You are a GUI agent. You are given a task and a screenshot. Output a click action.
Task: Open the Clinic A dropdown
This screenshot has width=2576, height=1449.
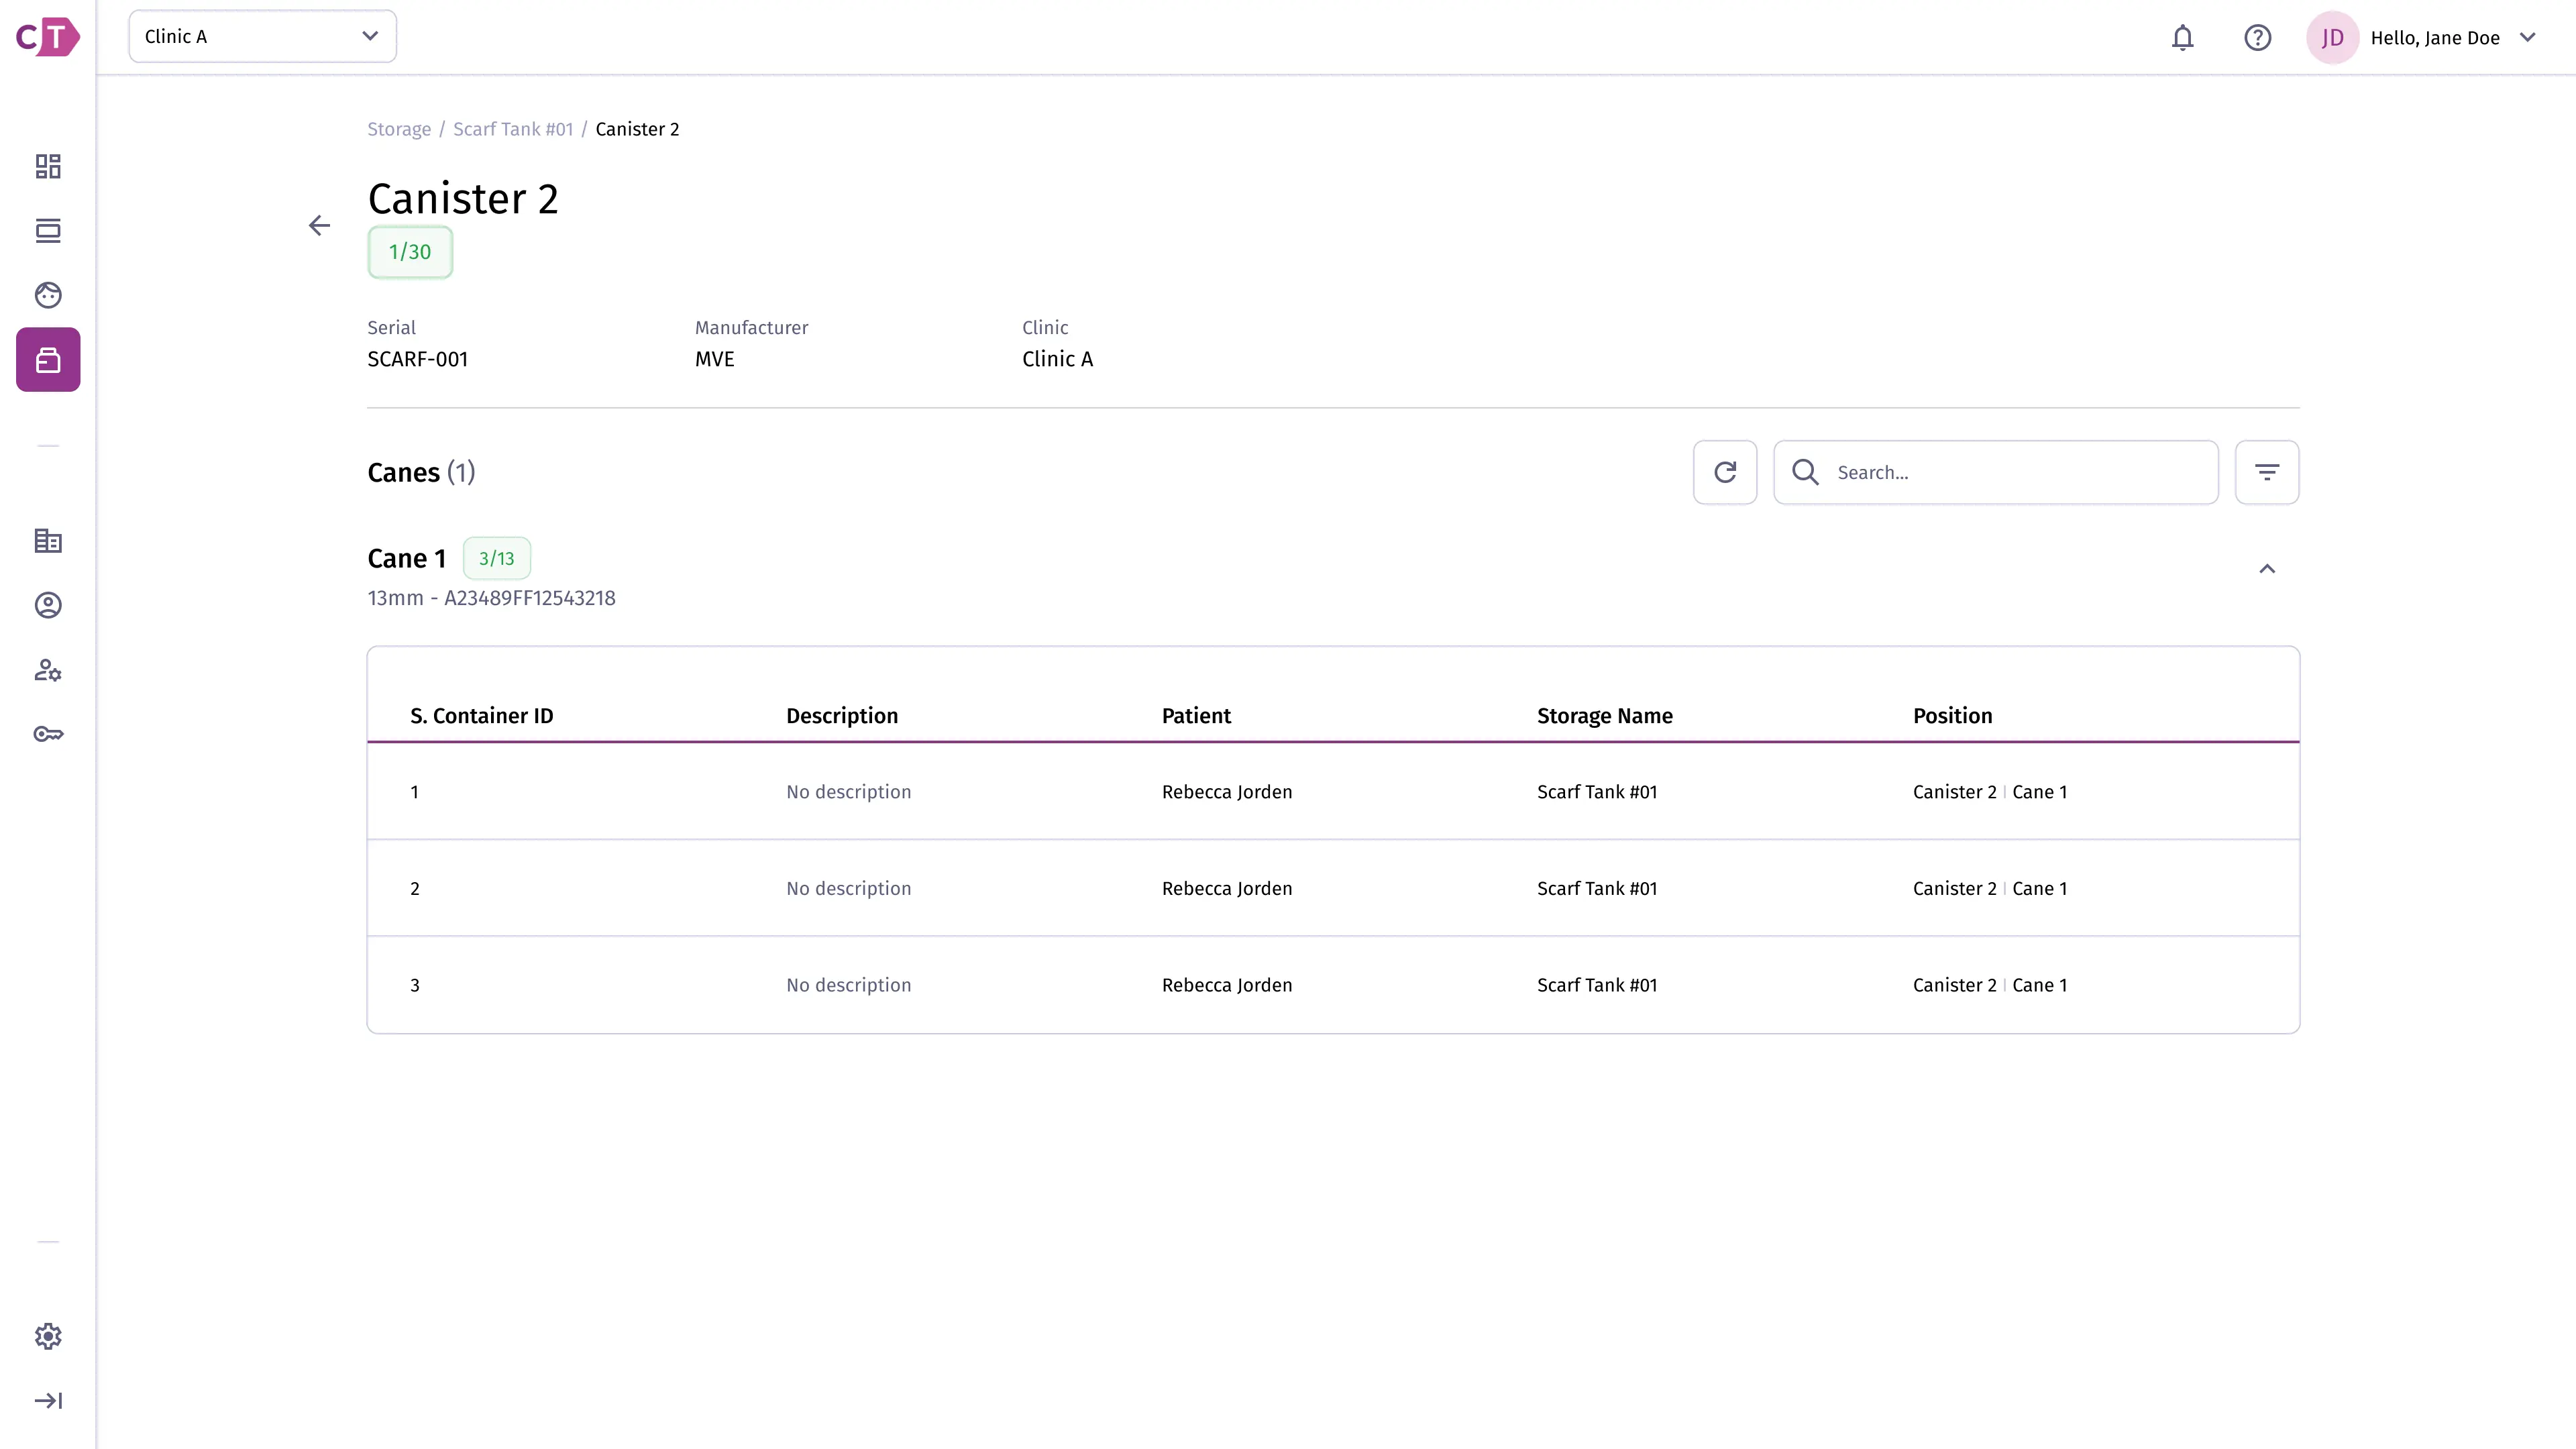(262, 36)
